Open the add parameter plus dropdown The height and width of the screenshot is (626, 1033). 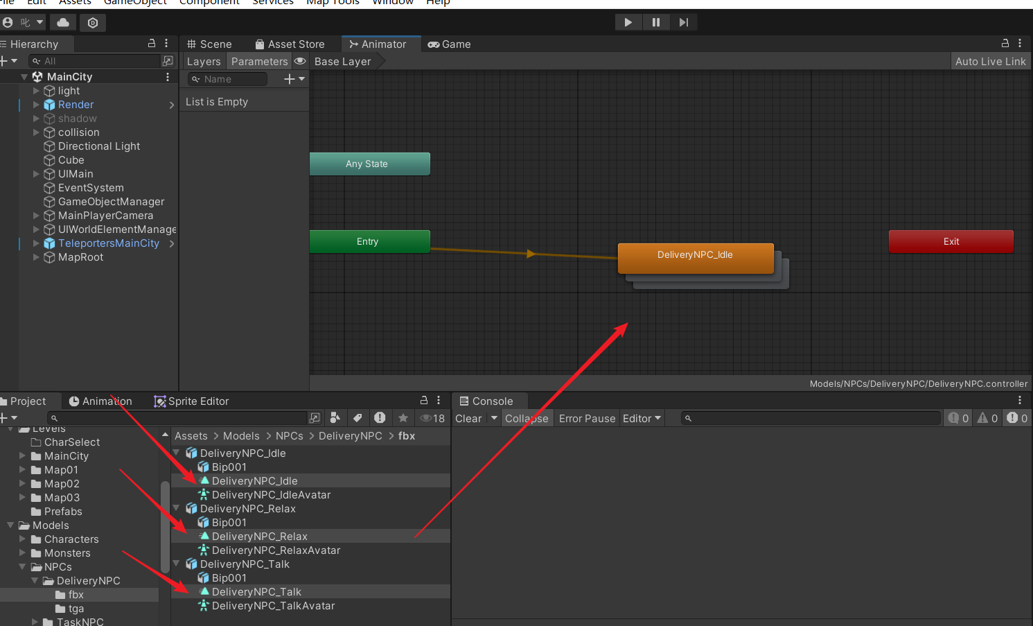point(294,79)
